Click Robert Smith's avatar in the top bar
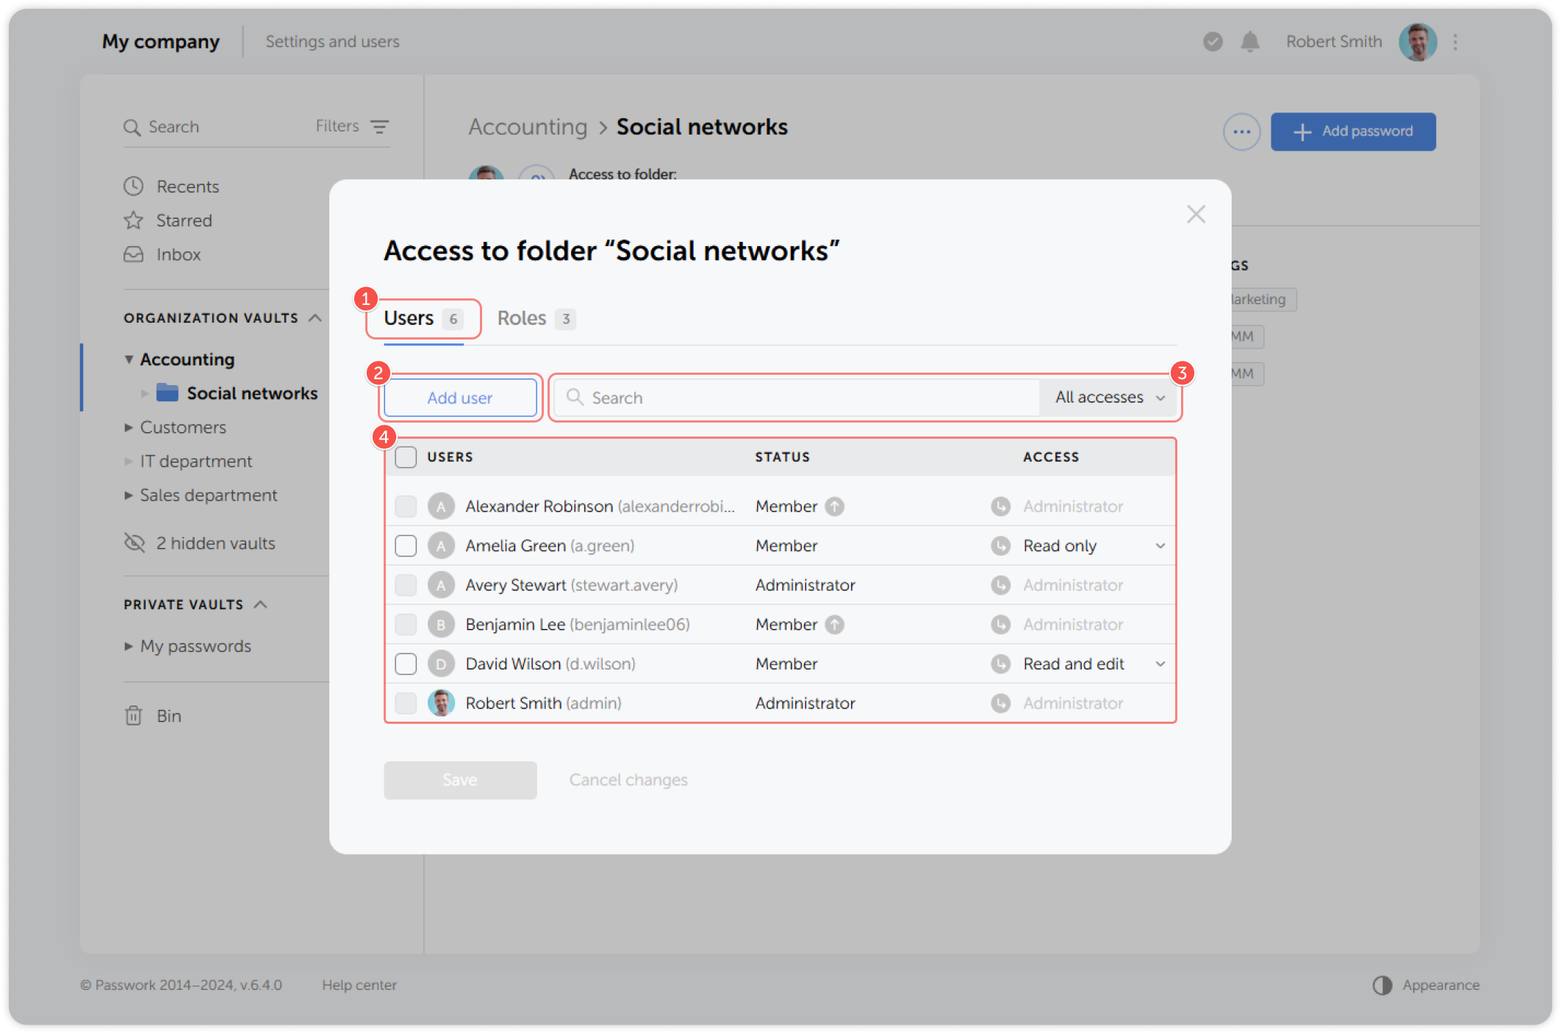 tap(1417, 42)
